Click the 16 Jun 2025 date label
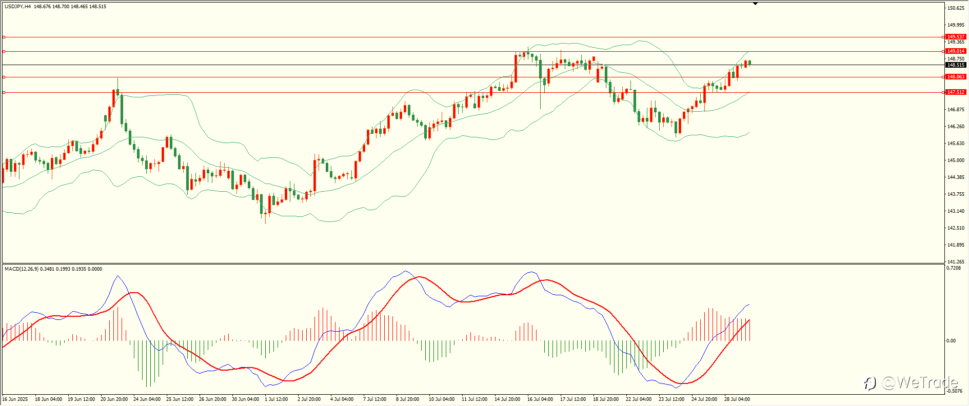This screenshot has width=969, height=406. (15, 399)
